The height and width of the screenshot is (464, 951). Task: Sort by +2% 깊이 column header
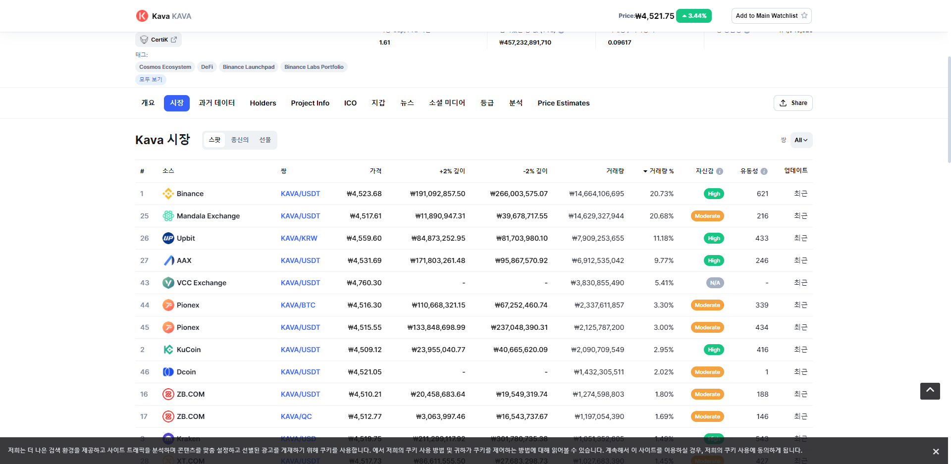(452, 171)
